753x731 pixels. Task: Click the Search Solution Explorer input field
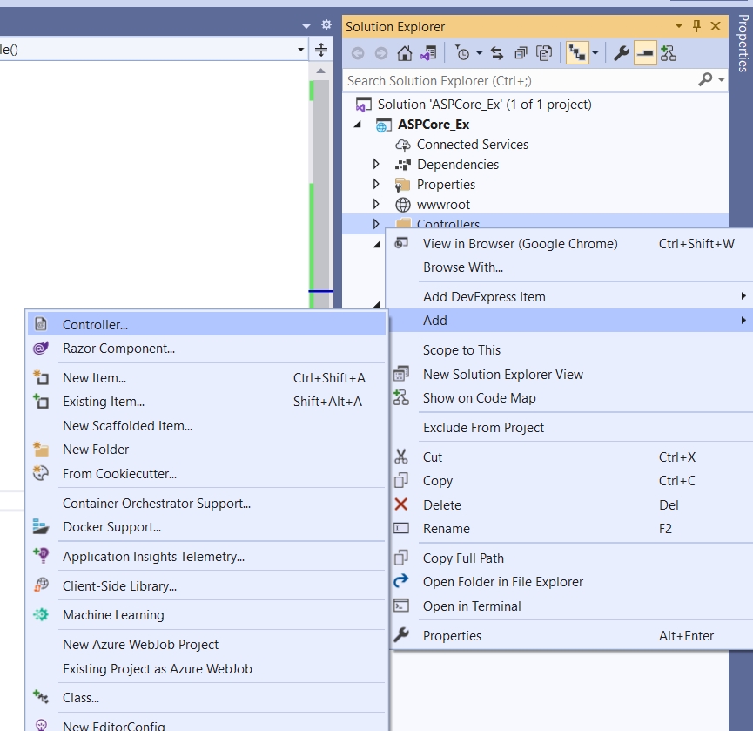[518, 80]
